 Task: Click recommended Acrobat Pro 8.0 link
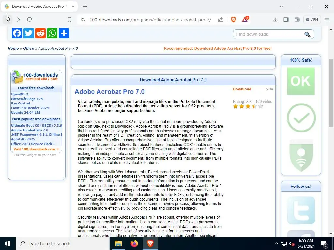click(218, 49)
